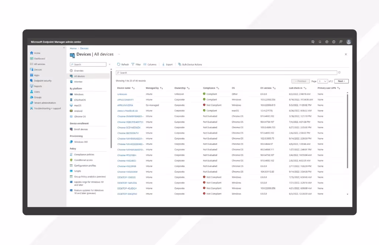The image size is (379, 245).
Task: Open Configuration profiles
Action: coord(83,166)
